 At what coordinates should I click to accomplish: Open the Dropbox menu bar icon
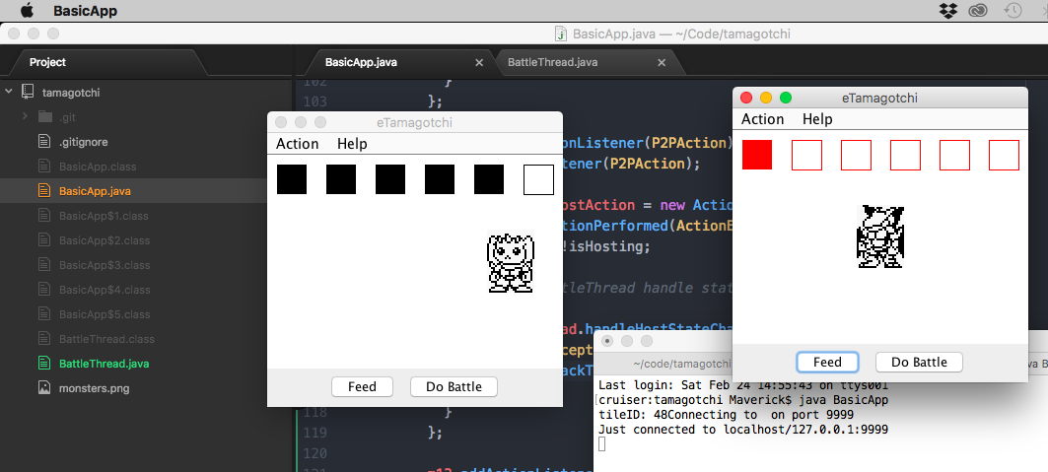[x=947, y=11]
